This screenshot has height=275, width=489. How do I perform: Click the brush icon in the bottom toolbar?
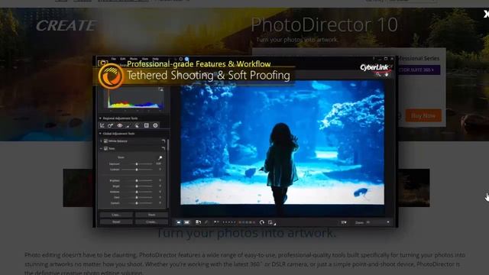tap(206, 222)
